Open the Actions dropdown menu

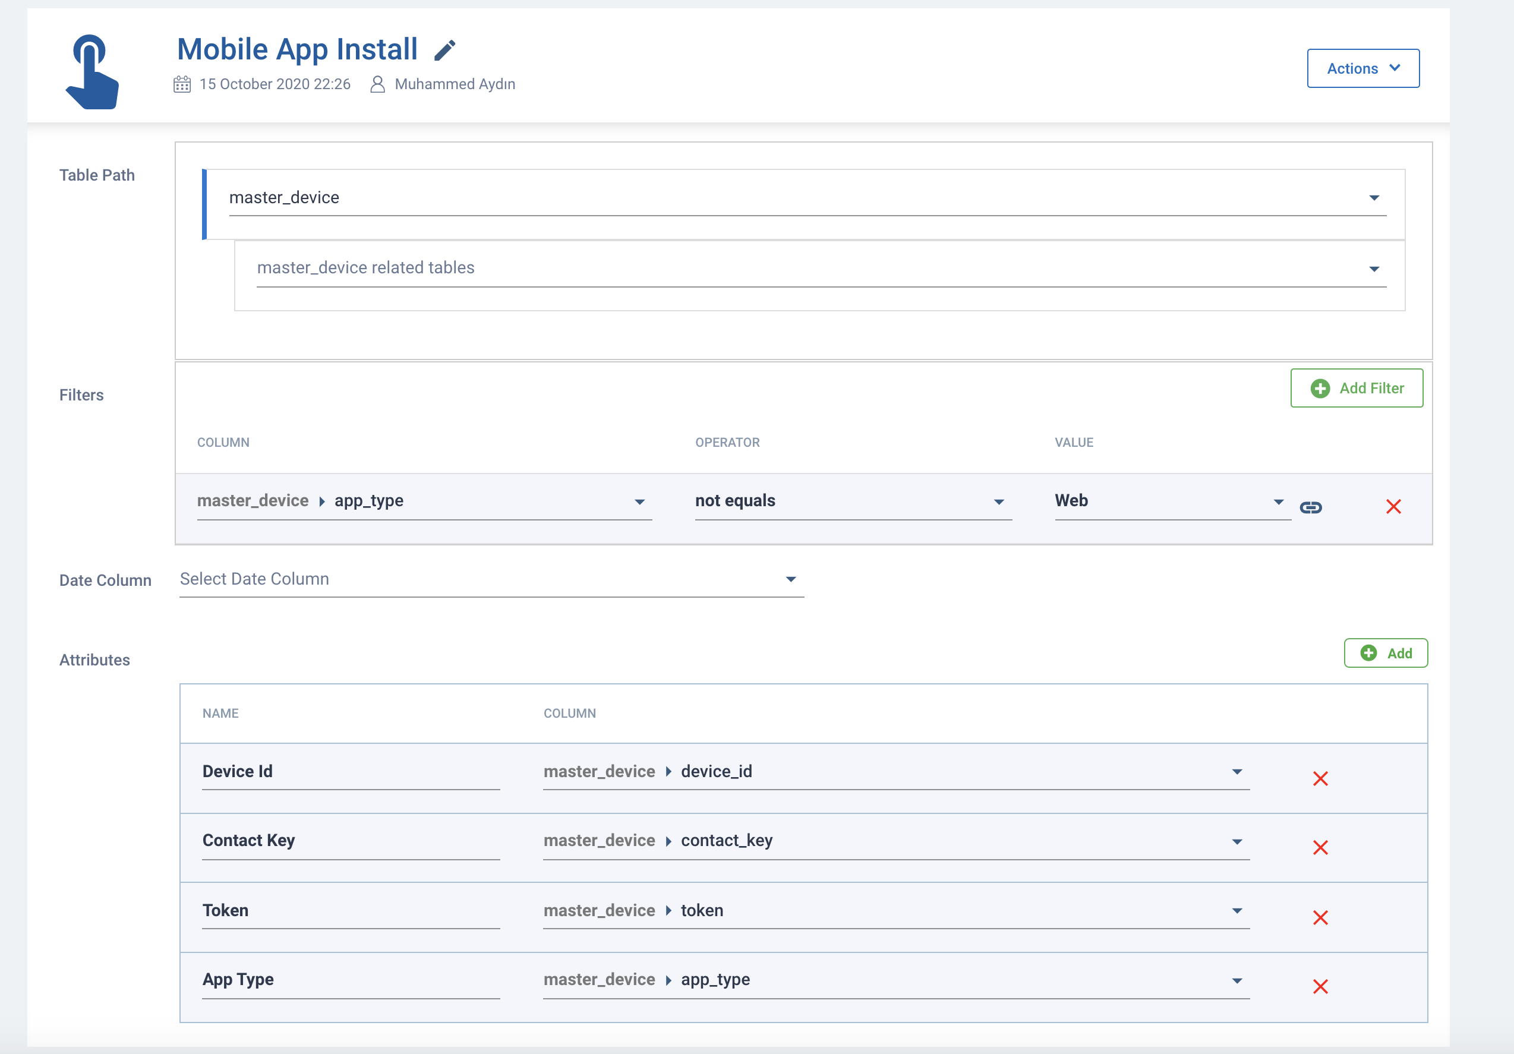point(1363,68)
